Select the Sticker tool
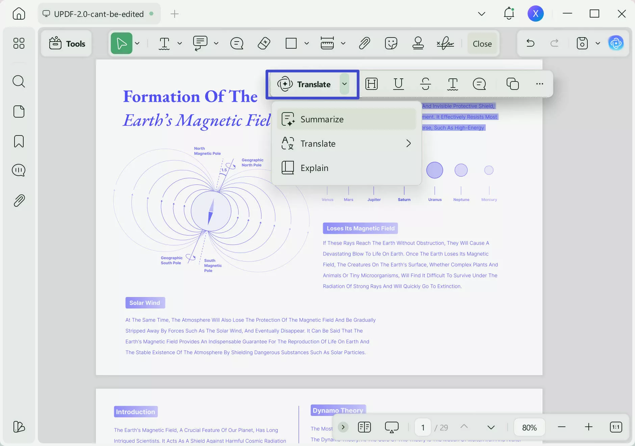Viewport: 635px width, 446px height. 391,43
